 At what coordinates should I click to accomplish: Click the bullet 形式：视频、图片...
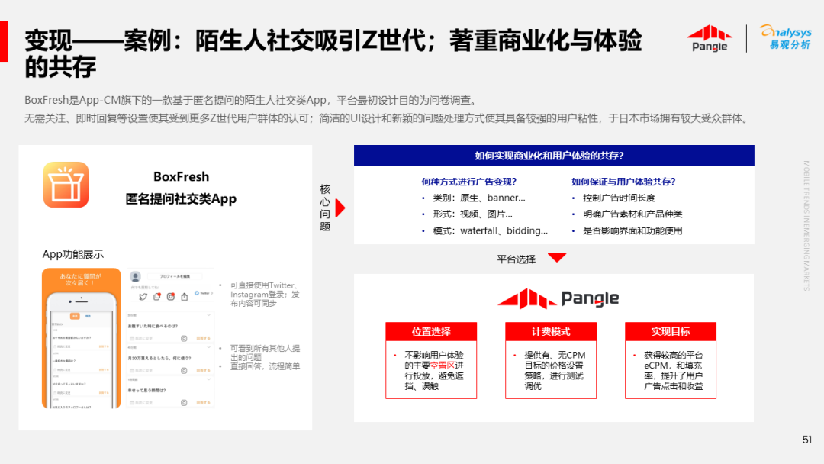472,214
